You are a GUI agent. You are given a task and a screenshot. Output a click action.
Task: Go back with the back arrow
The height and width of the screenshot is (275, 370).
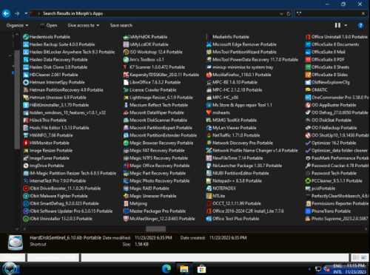click(6, 13)
